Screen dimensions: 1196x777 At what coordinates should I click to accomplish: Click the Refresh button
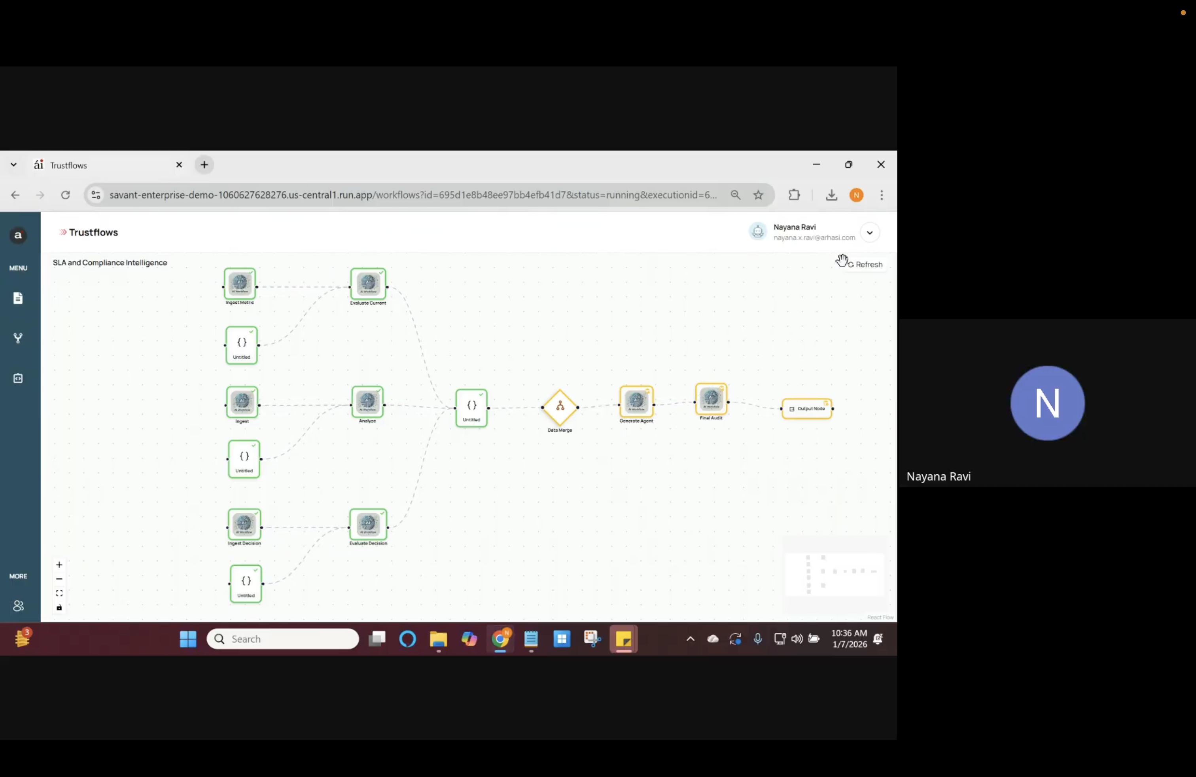tap(865, 264)
